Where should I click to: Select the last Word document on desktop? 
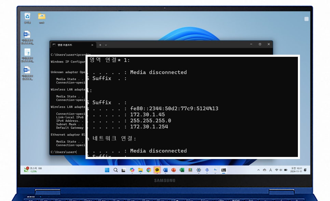27,73
